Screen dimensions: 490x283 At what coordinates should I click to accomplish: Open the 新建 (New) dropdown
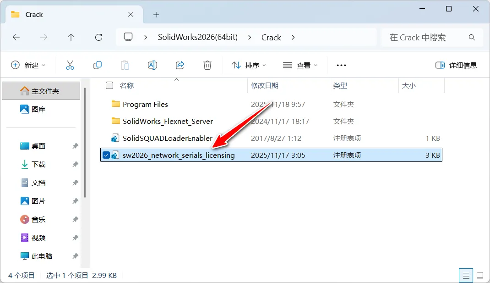pos(28,65)
